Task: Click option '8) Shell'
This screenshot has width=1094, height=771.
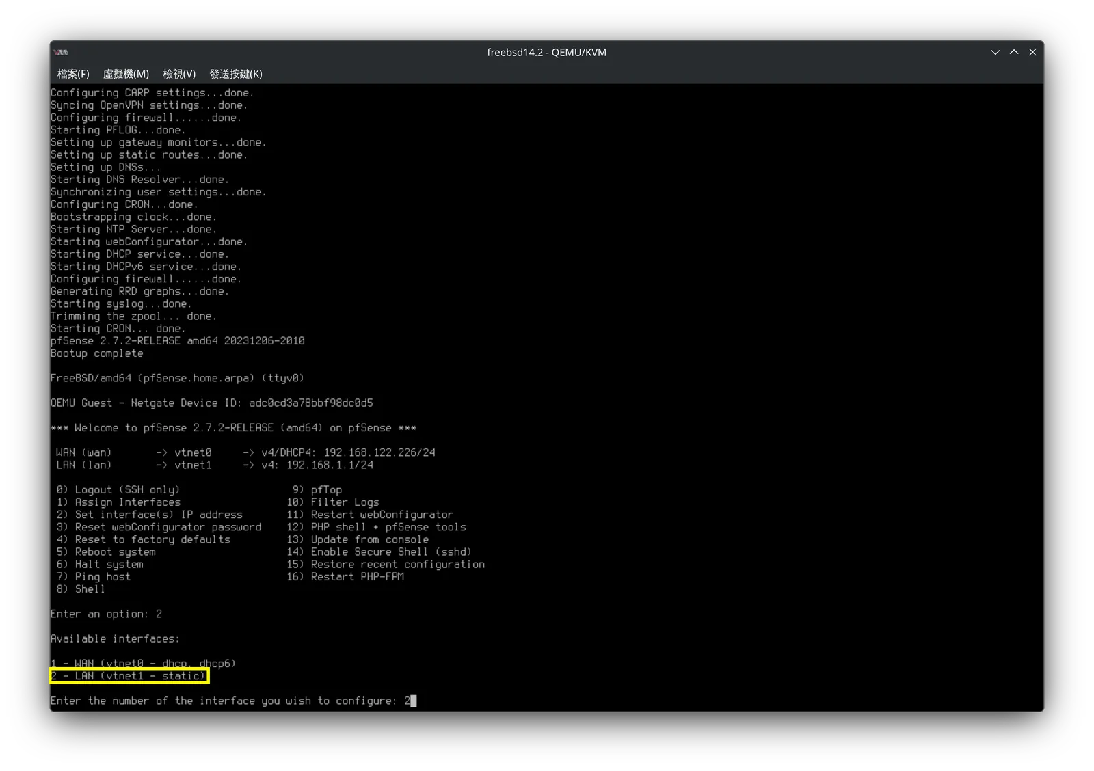Action: click(x=81, y=589)
